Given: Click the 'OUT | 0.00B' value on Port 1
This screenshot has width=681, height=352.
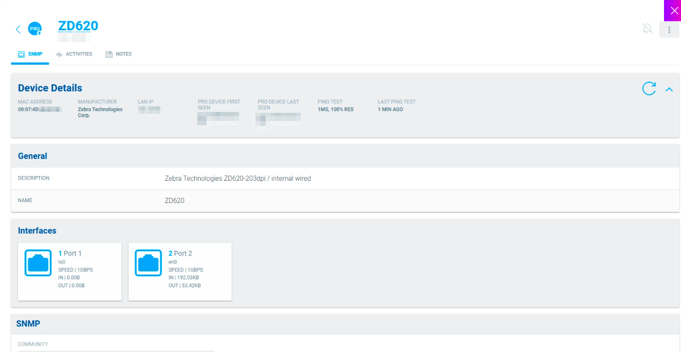Looking at the screenshot, I should 71,286.
